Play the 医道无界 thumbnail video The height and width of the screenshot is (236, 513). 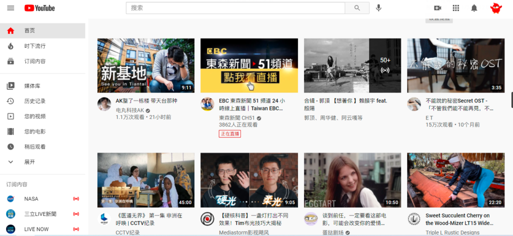pyautogui.click(x=146, y=180)
